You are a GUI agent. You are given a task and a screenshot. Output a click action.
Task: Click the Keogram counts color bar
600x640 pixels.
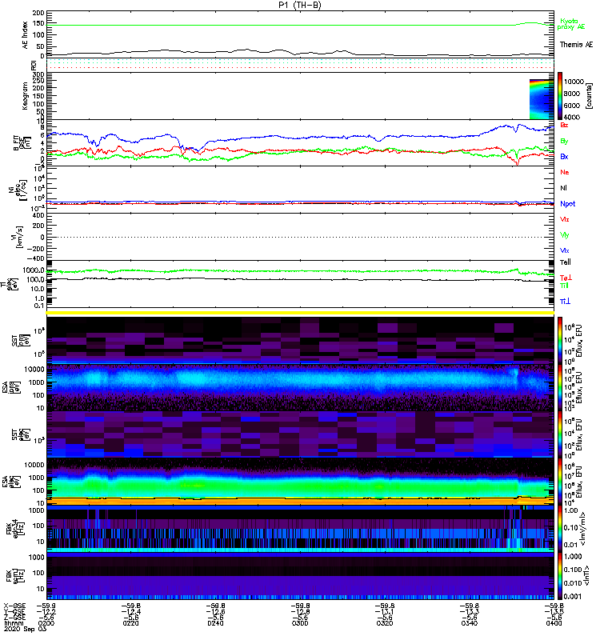pyautogui.click(x=560, y=96)
